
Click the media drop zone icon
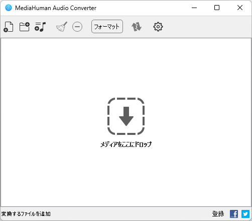click(126, 116)
